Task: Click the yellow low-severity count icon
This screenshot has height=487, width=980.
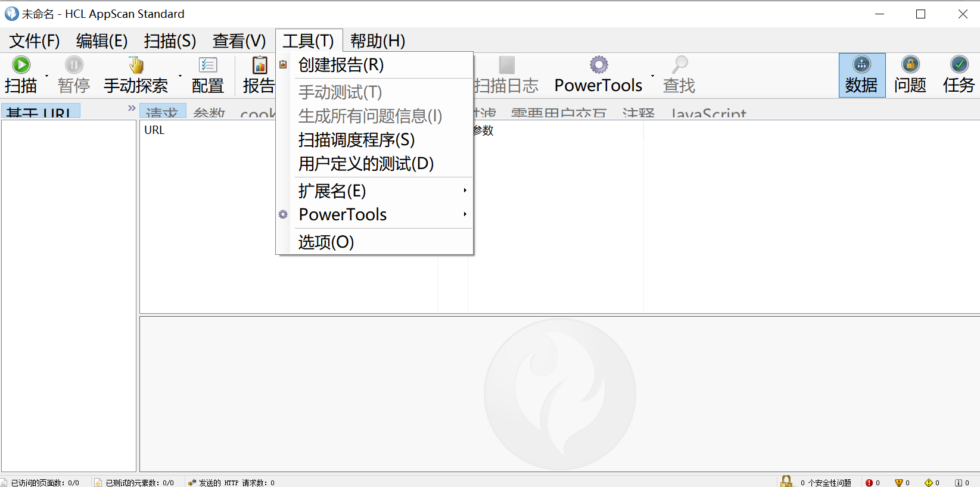Action: point(929,483)
